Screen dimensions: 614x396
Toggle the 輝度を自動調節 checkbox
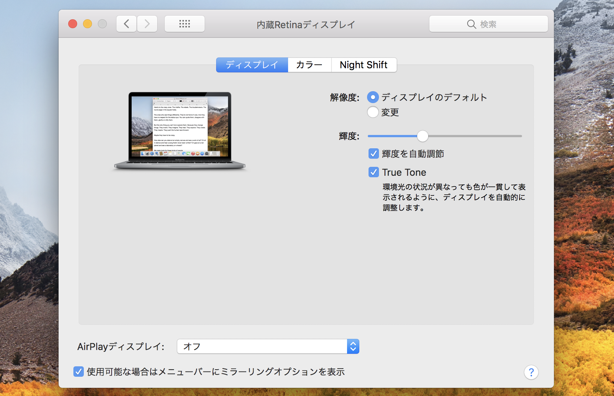374,154
